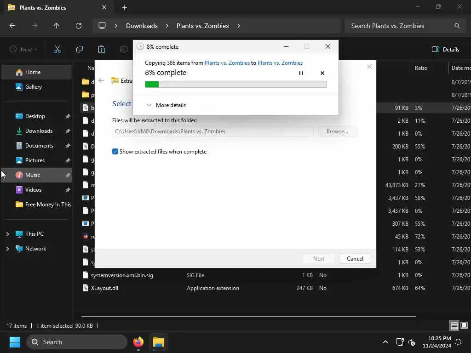This screenshot has height=353, width=471.
Task: Expand chevron after Plants vs. Zombies breadcrumb
Action: click(239, 26)
